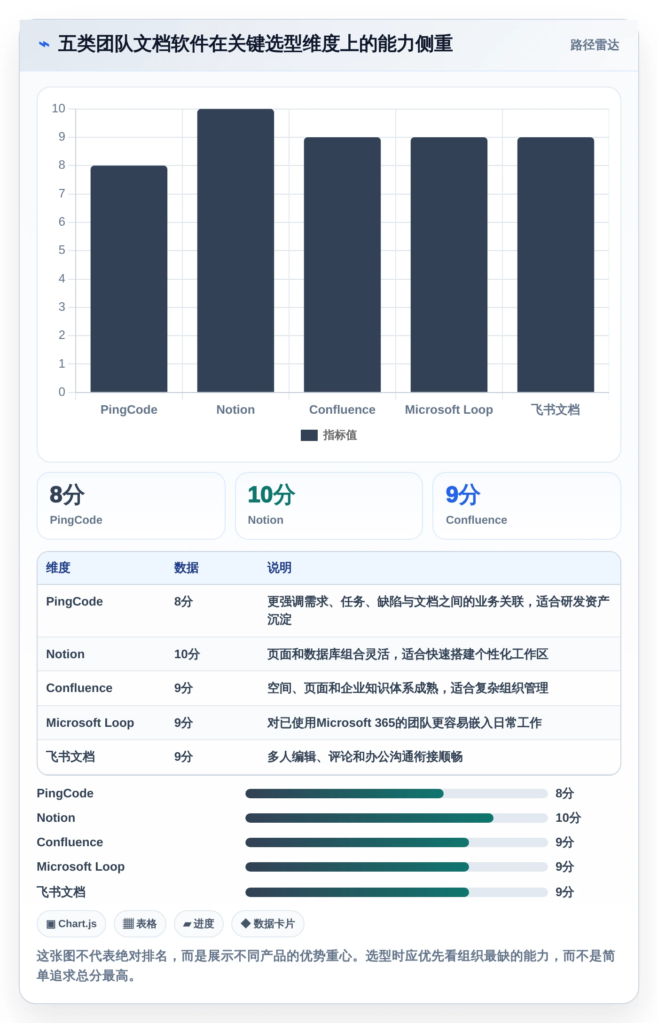
Task: Click the bar icon in 进度 chip
Action: coord(187,924)
